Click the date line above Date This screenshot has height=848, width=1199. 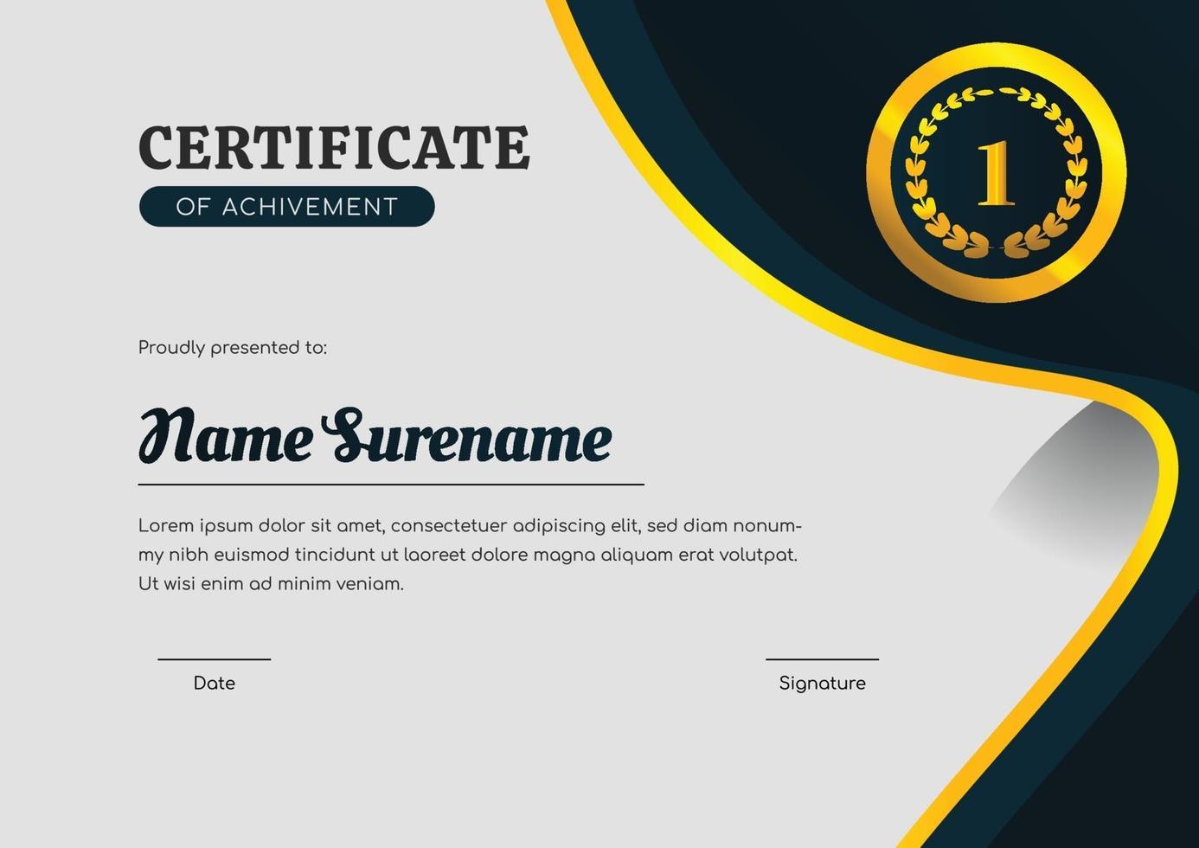[x=215, y=659]
